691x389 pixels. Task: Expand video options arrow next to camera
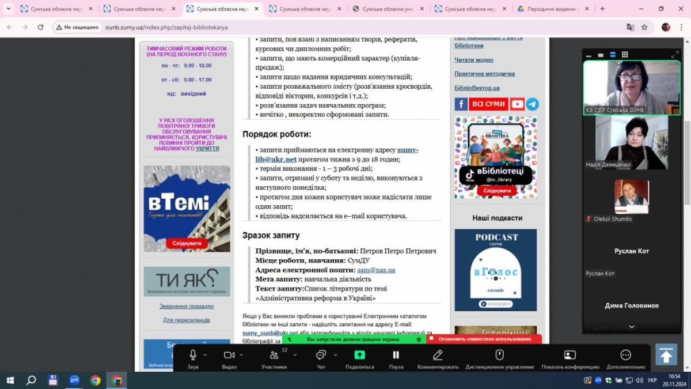pos(241,355)
